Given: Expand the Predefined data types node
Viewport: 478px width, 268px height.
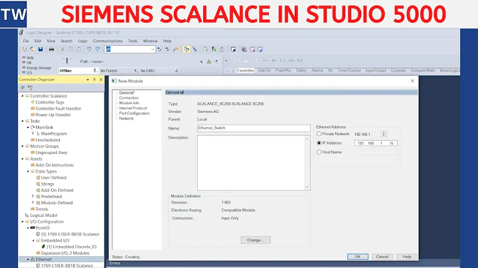Looking at the screenshot, I should point(33,196).
